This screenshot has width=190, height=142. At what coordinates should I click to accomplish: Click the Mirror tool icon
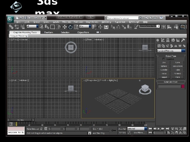pyautogui.click(x=164, y=27)
